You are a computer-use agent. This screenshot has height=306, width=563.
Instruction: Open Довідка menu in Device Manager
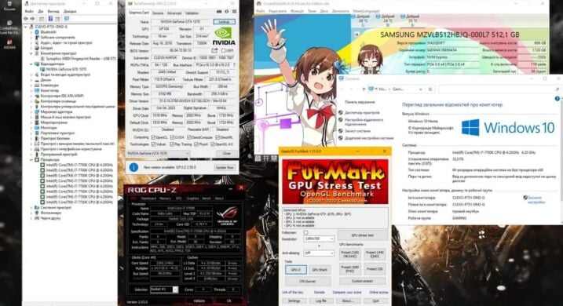pyautogui.click(x=70, y=11)
